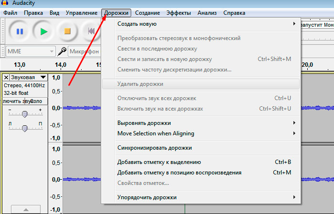Click the "32-bit float" track format text
The width and height of the screenshot is (334, 214).
(16, 93)
